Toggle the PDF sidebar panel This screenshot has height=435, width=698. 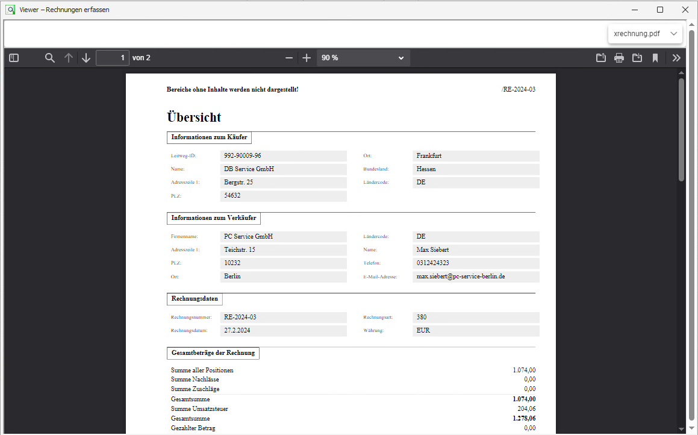tap(14, 58)
